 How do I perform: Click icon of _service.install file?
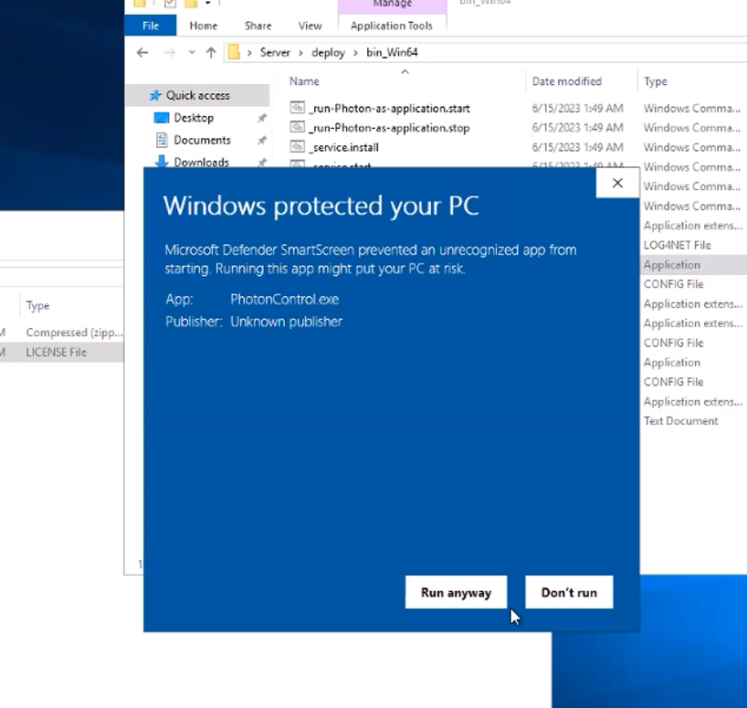point(298,147)
